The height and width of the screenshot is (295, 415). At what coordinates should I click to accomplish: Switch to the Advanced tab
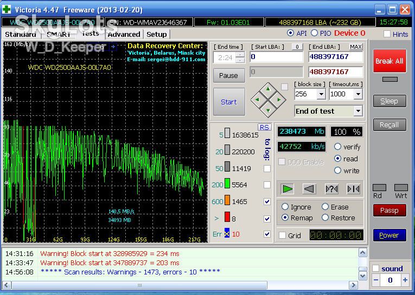pyautogui.click(x=124, y=34)
